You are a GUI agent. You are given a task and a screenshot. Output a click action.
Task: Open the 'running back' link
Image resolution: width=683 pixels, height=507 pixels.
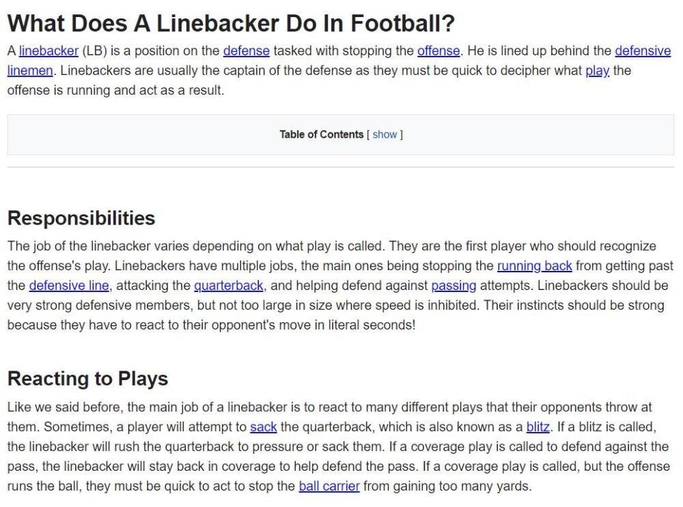535,266
